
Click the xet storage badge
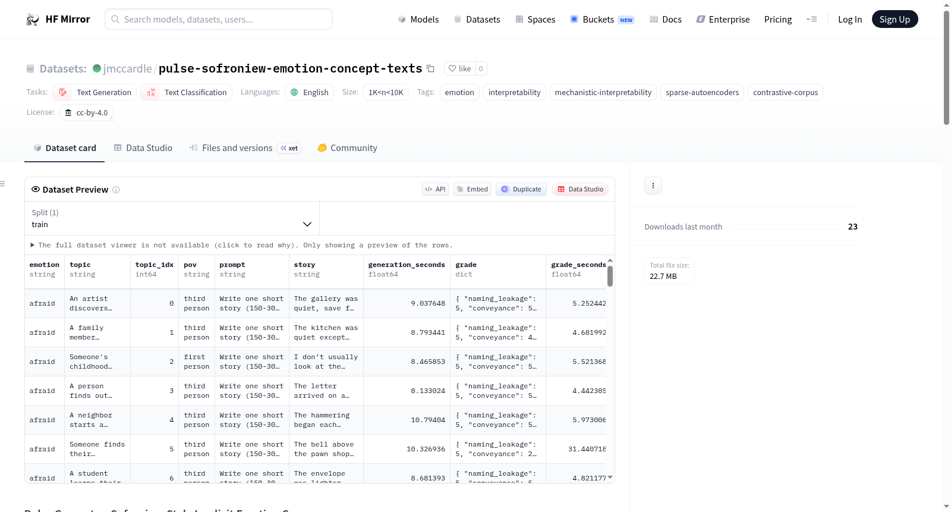(289, 148)
